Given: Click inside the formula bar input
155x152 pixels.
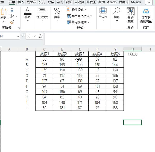Looking at the screenshot, I should [x=100, y=39].
